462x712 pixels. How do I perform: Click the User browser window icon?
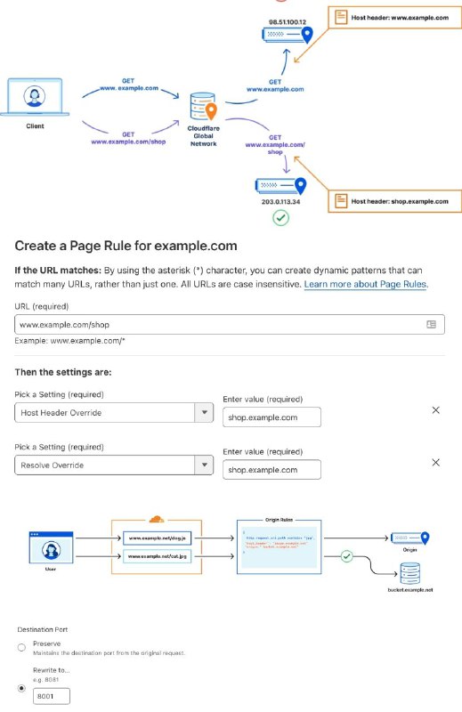[51, 547]
